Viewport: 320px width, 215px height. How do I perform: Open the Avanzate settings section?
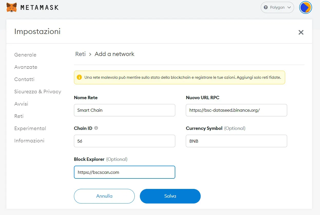tap(26, 67)
